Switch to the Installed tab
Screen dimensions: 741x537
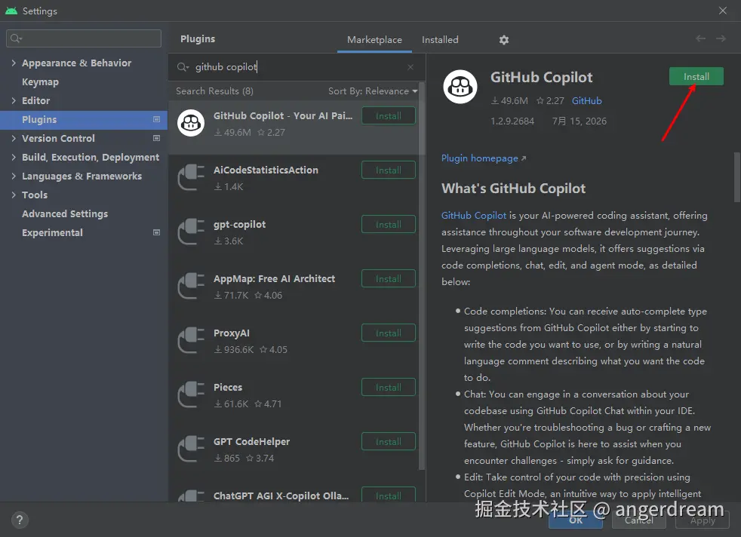pyautogui.click(x=440, y=40)
